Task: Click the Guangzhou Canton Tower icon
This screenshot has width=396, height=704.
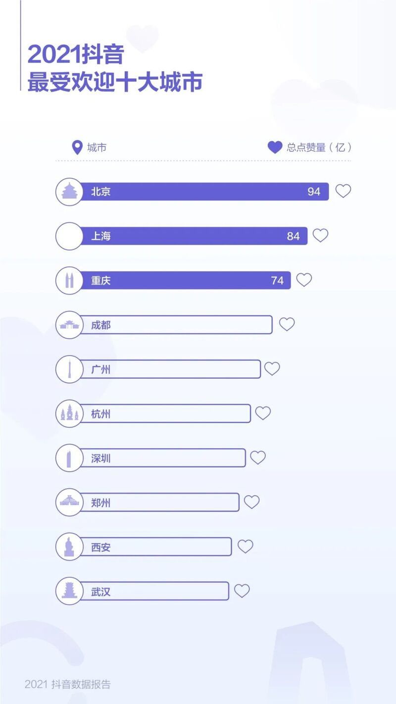Action: tap(69, 369)
